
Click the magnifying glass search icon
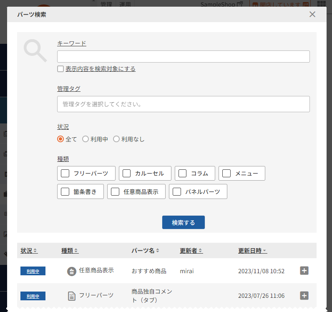[x=35, y=50]
